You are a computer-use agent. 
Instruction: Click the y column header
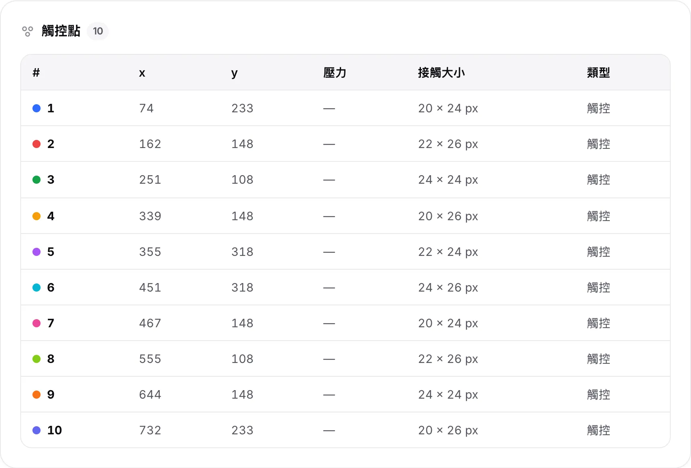tap(234, 73)
